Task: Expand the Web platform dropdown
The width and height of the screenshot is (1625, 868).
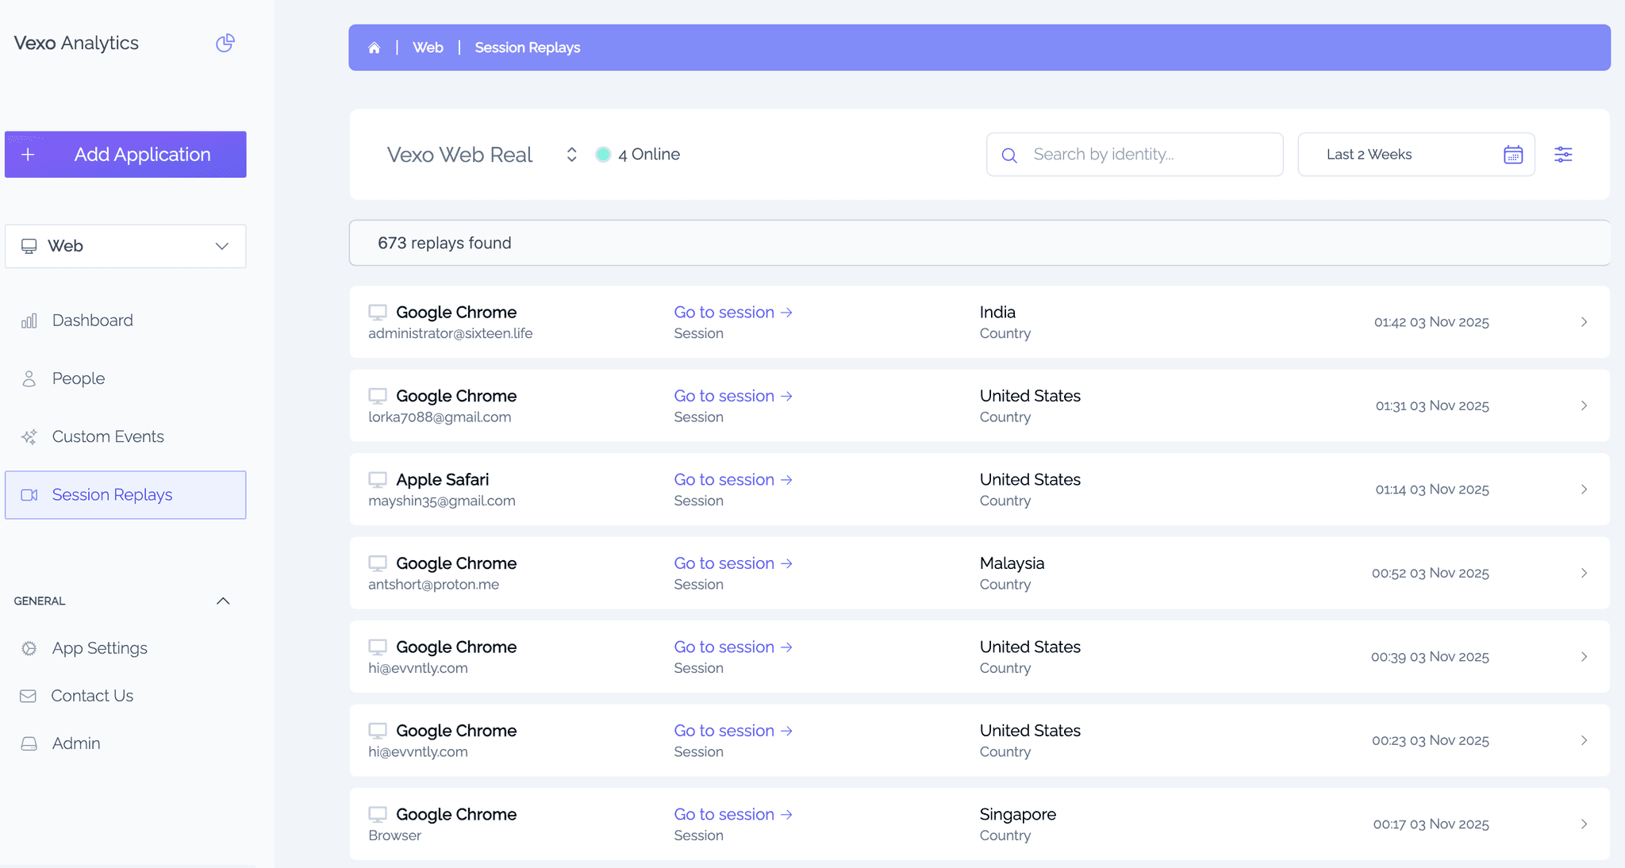Action: [x=125, y=246]
